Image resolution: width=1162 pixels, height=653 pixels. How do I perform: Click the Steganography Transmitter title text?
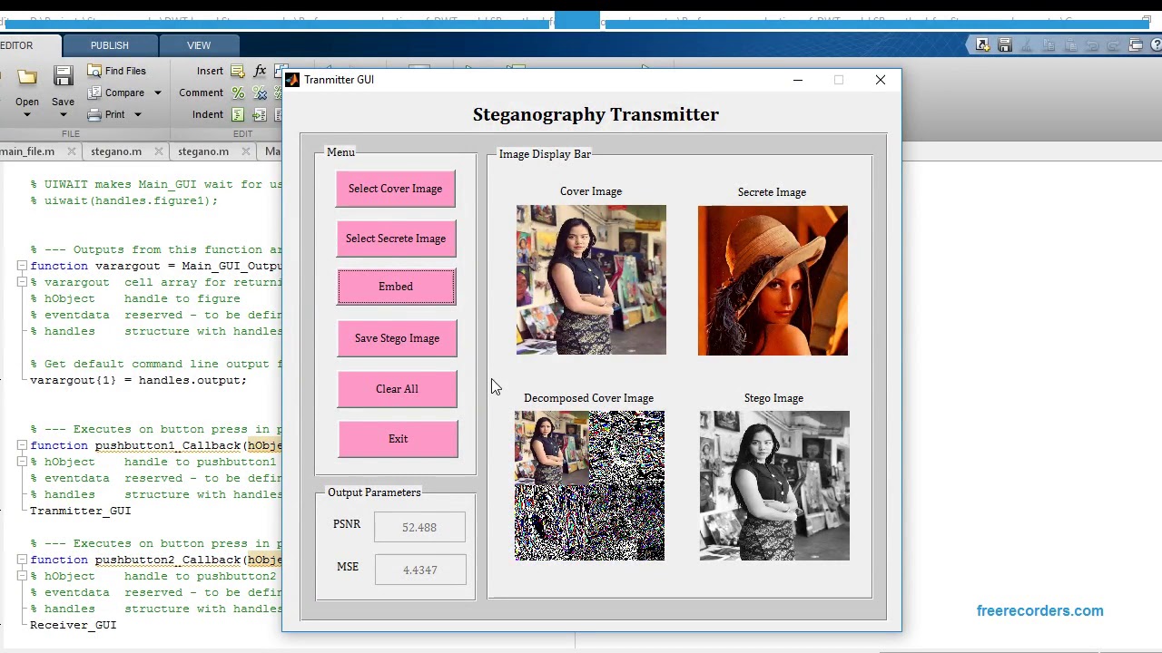click(596, 114)
